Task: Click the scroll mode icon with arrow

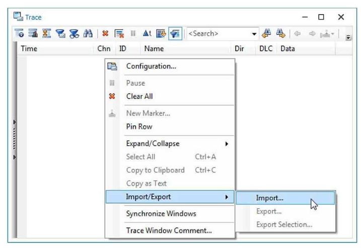Action: [161, 34]
